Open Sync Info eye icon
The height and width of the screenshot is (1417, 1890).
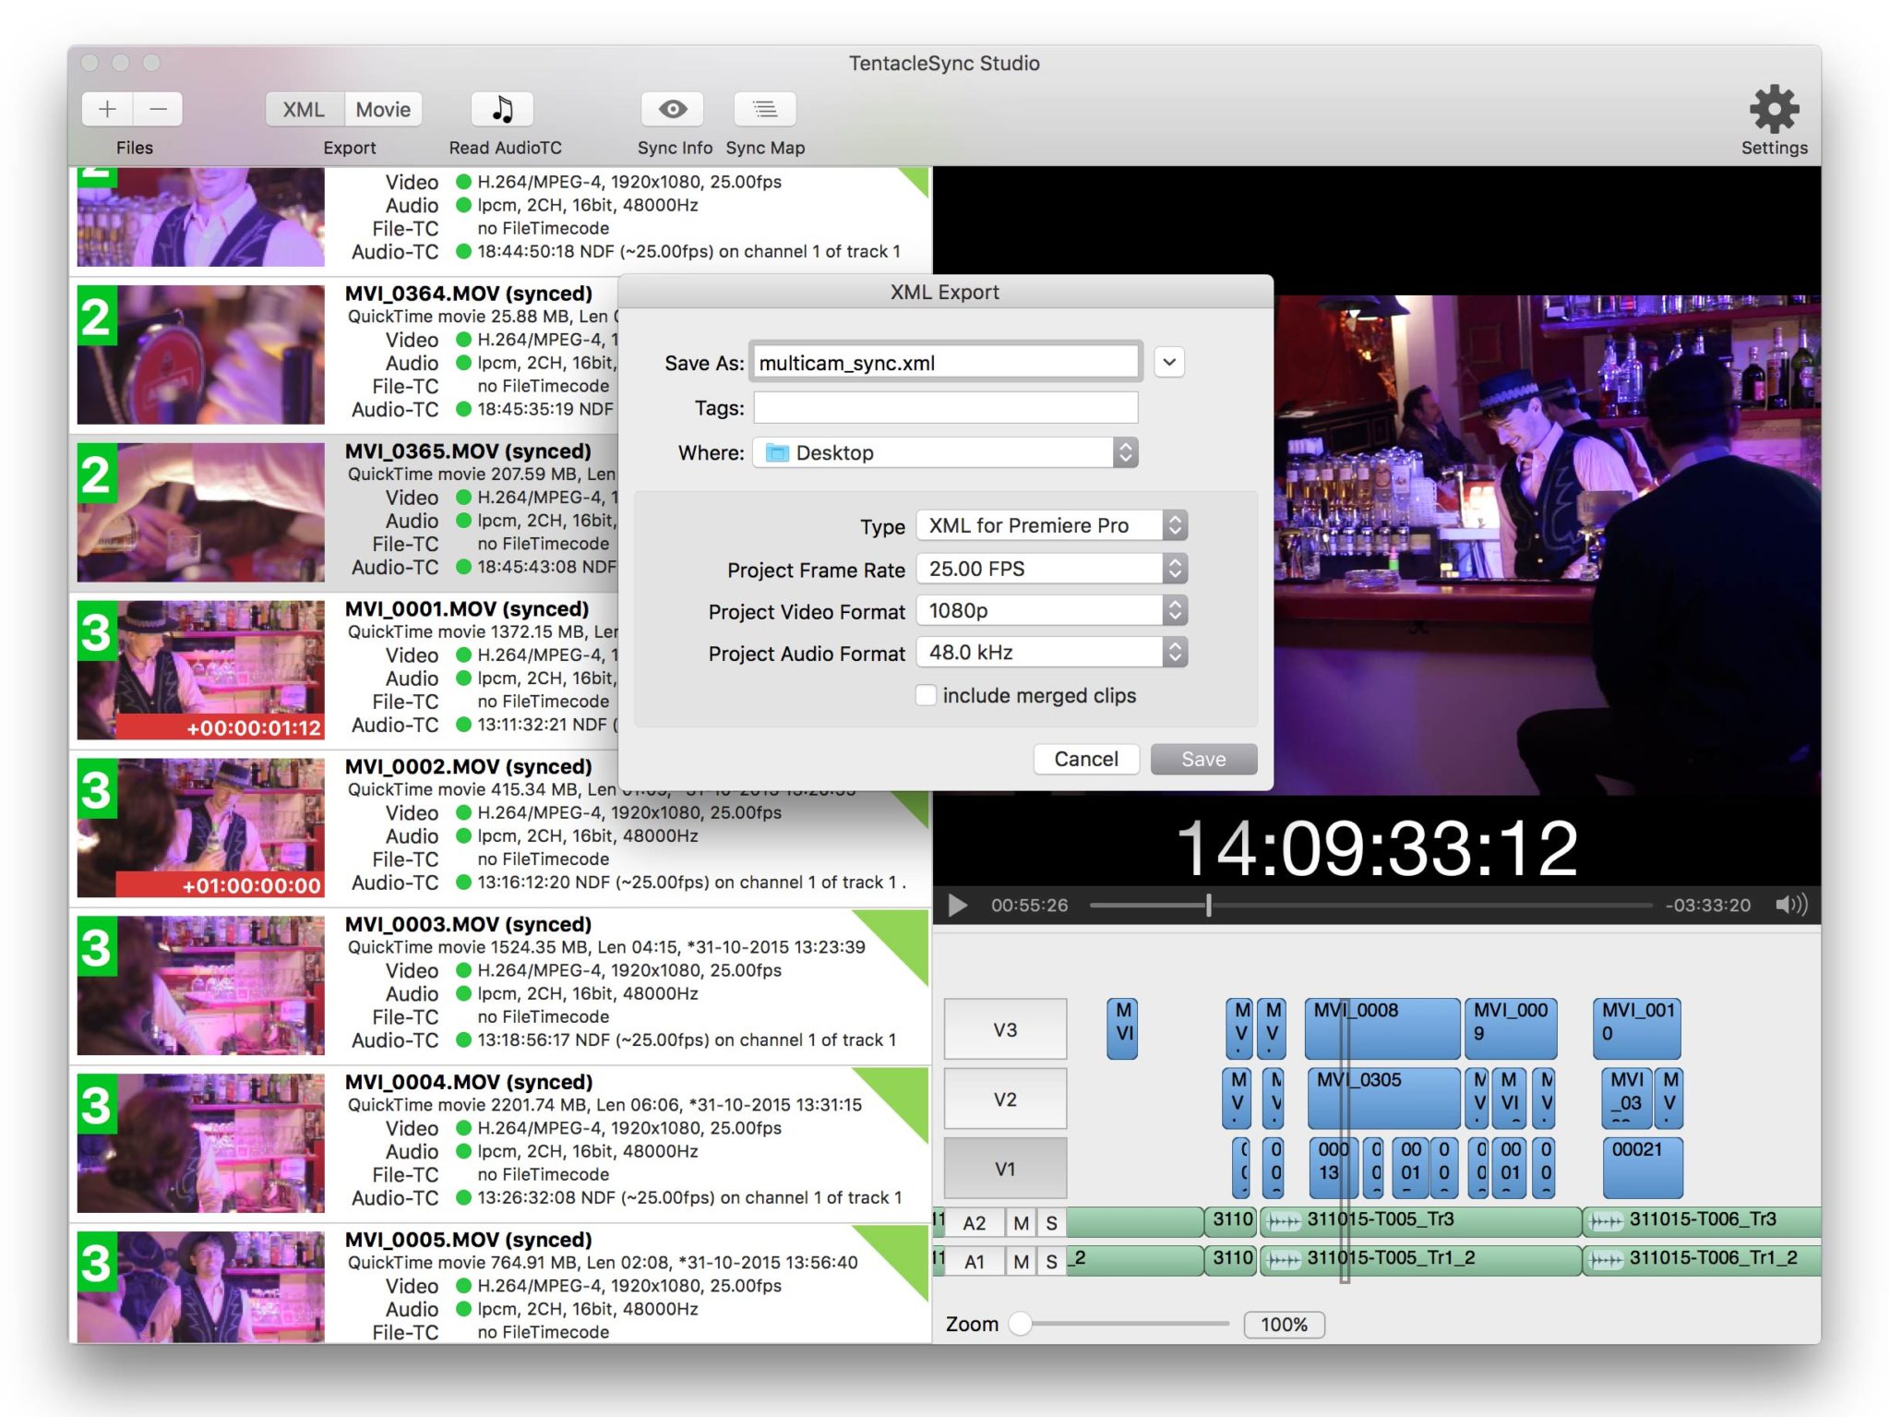tap(672, 109)
